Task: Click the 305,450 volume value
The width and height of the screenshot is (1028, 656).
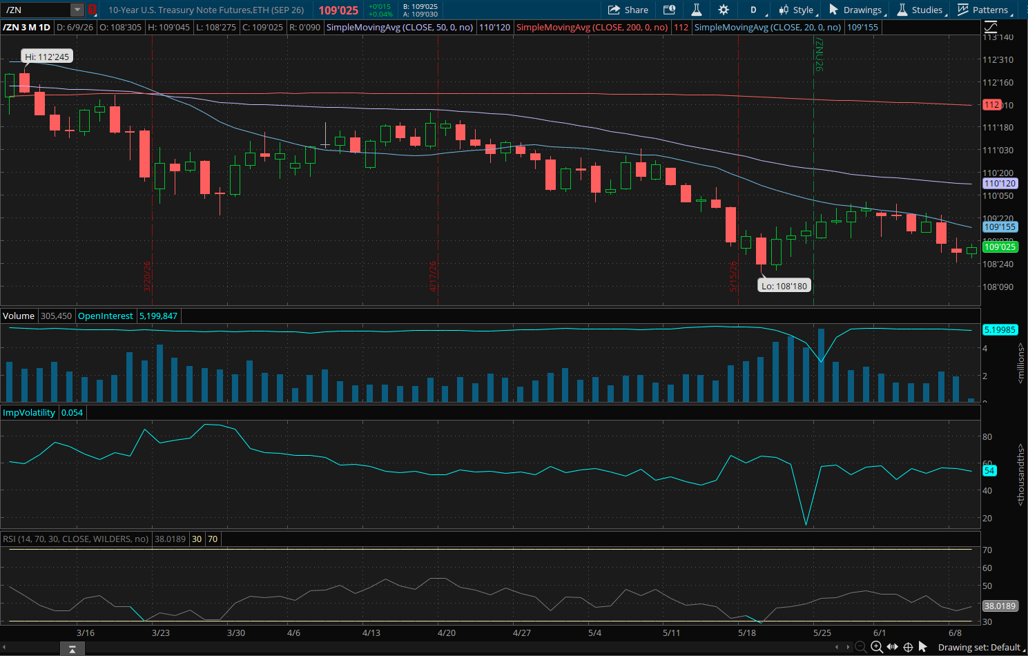Action: pyautogui.click(x=56, y=316)
